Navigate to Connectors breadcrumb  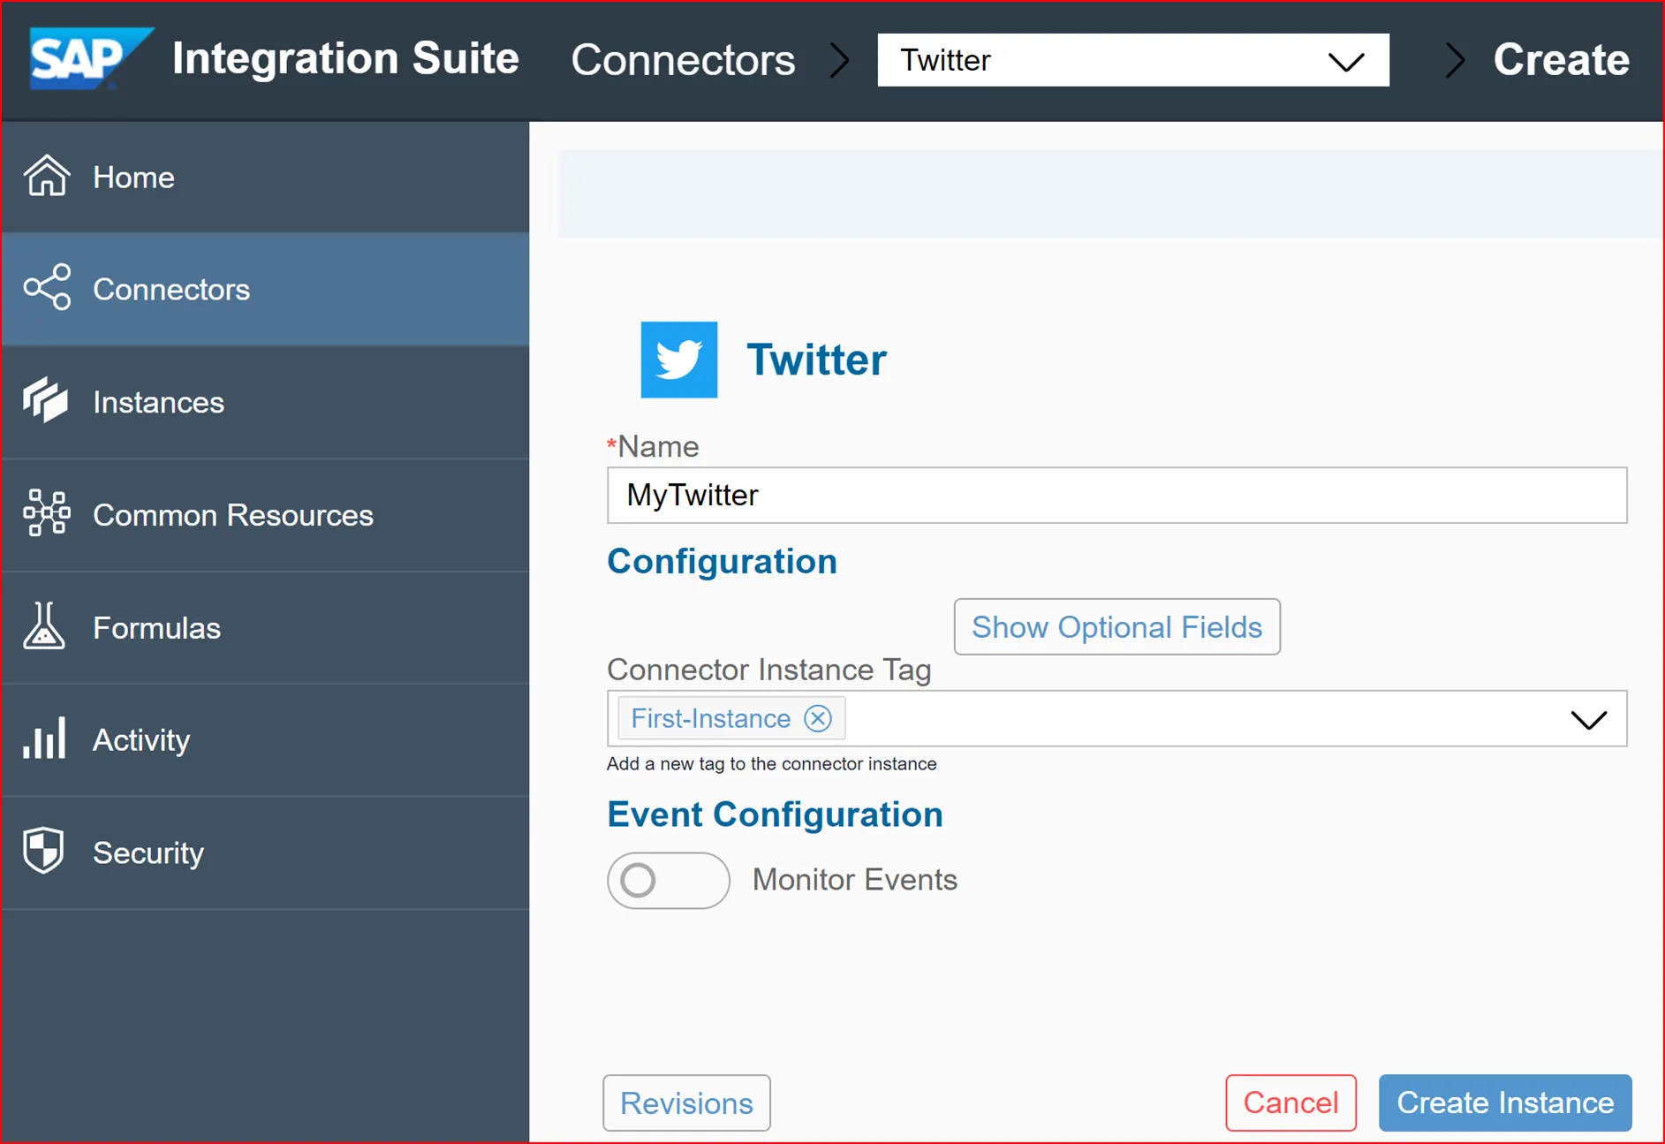pos(683,60)
